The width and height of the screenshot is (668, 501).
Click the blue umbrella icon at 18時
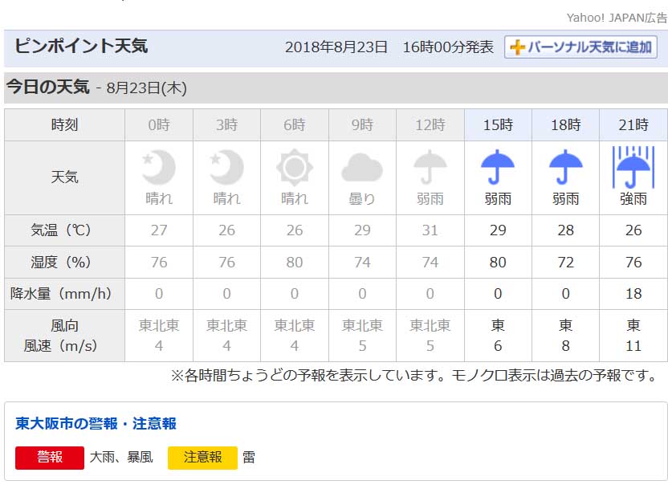point(566,167)
